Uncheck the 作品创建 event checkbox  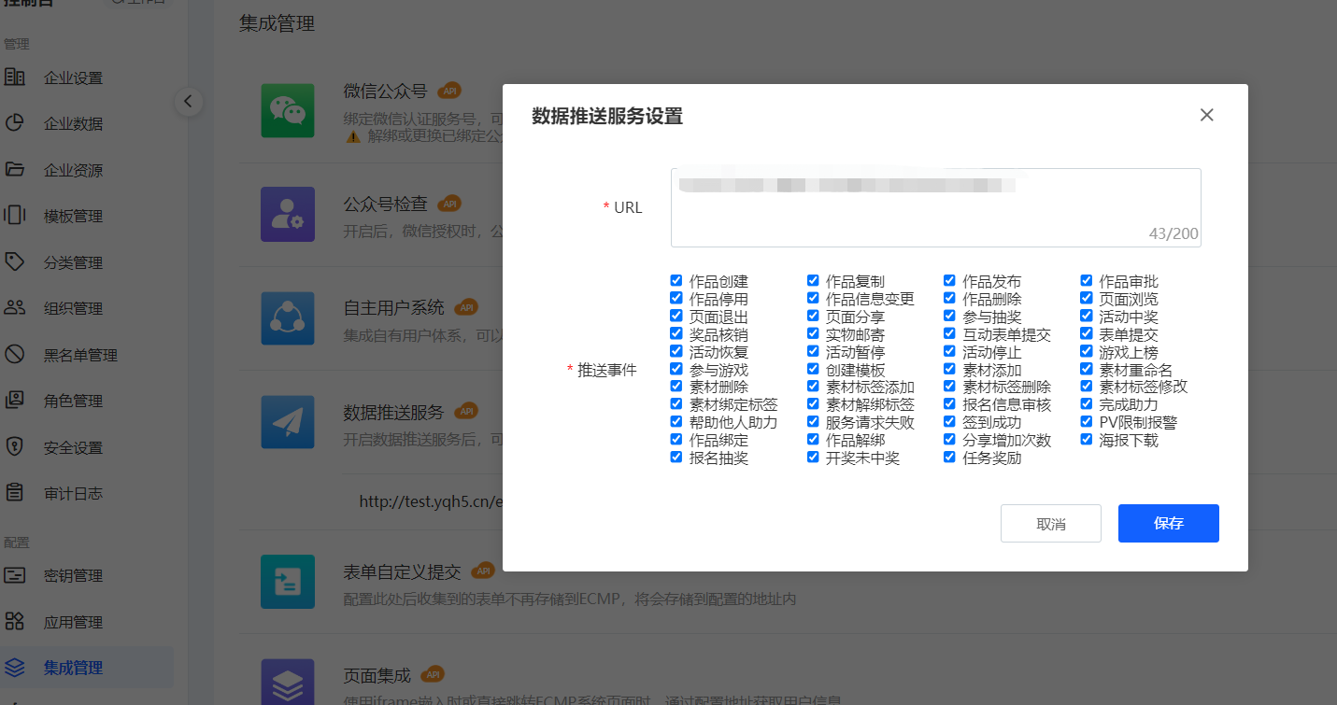click(x=676, y=281)
